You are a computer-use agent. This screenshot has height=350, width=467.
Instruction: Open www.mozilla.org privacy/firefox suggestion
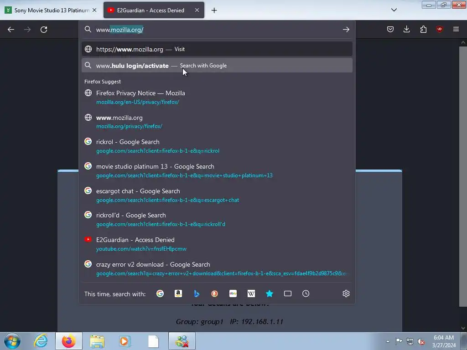pos(217,122)
